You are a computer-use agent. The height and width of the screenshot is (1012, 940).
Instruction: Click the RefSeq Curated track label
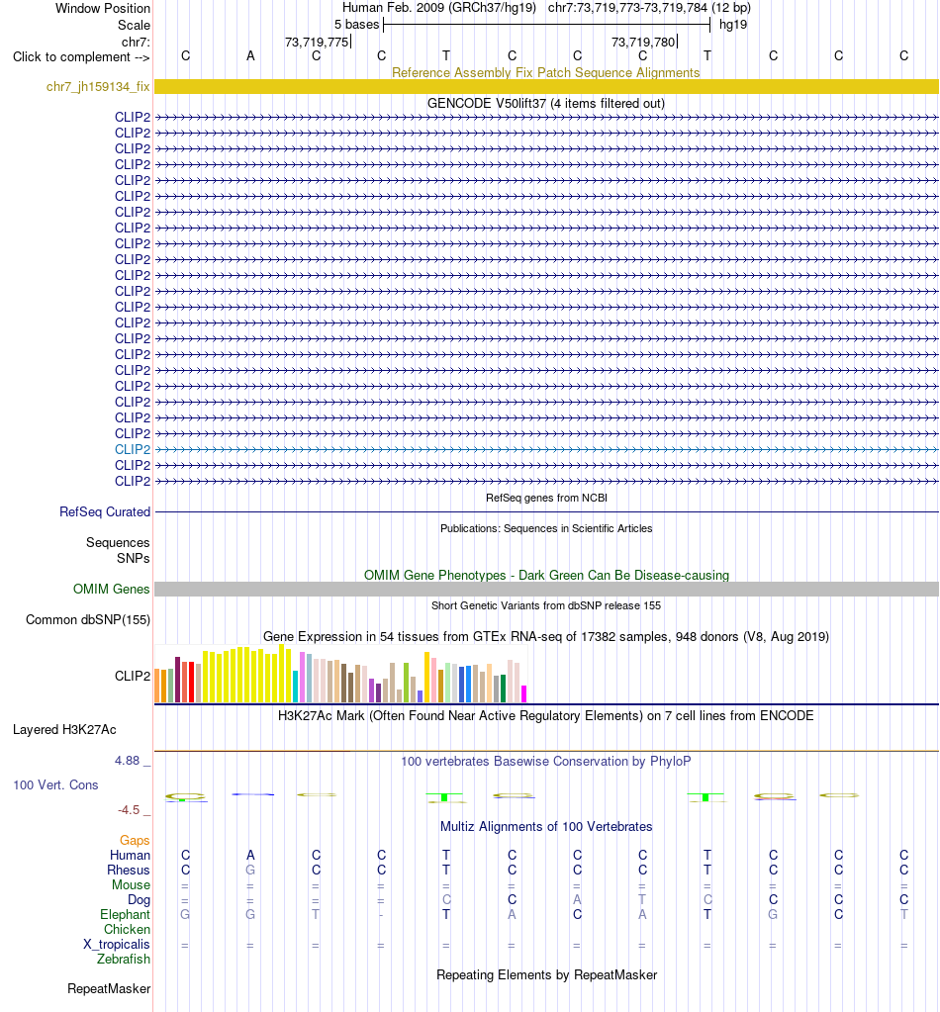click(x=105, y=511)
